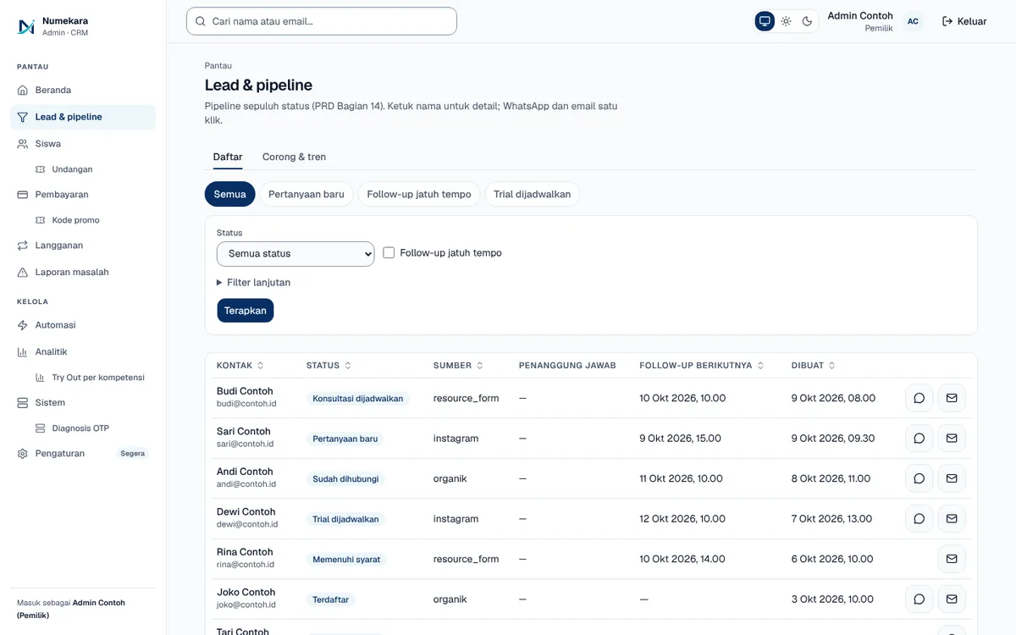This screenshot has width=1016, height=635.
Task: Click the Keluar logout button
Action: pyautogui.click(x=964, y=21)
